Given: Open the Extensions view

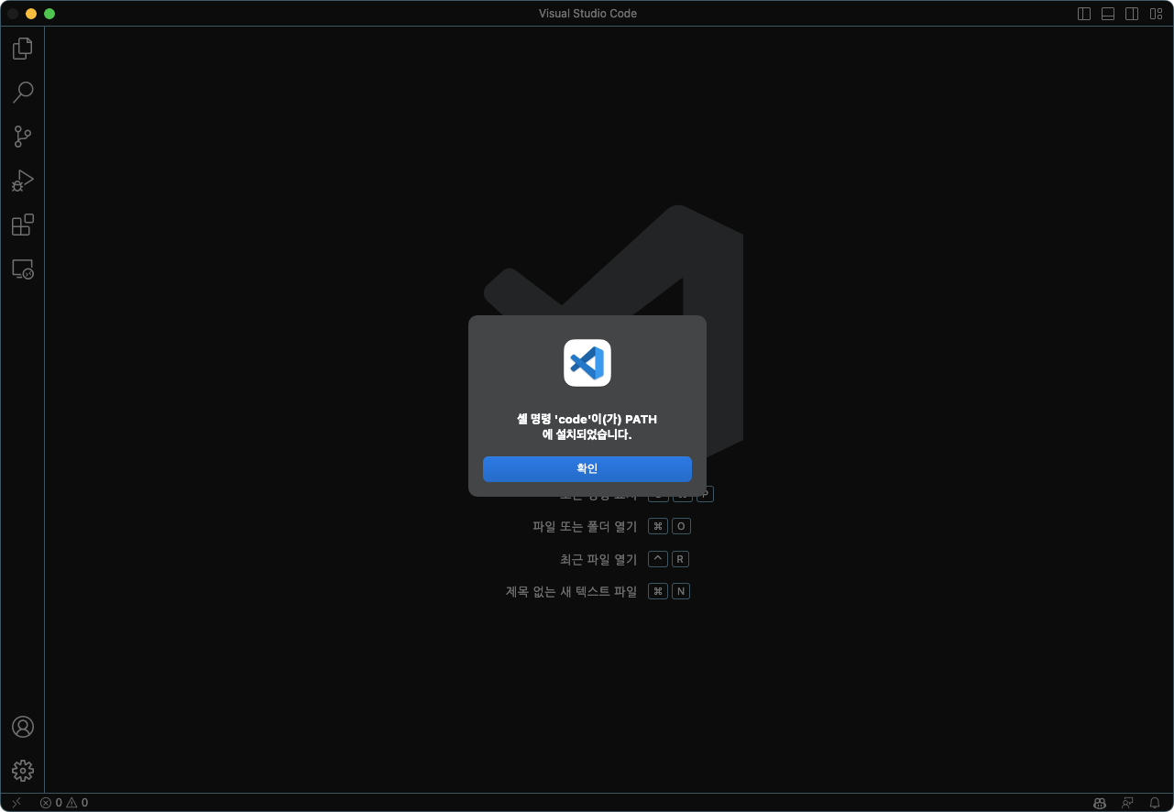Looking at the screenshot, I should coord(23,225).
